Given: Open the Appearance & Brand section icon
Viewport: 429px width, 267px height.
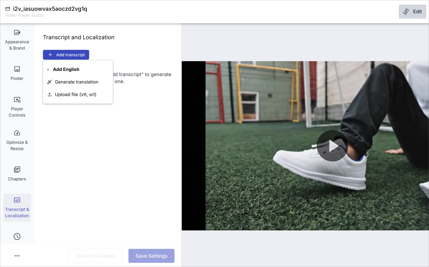Looking at the screenshot, I should tap(17, 32).
